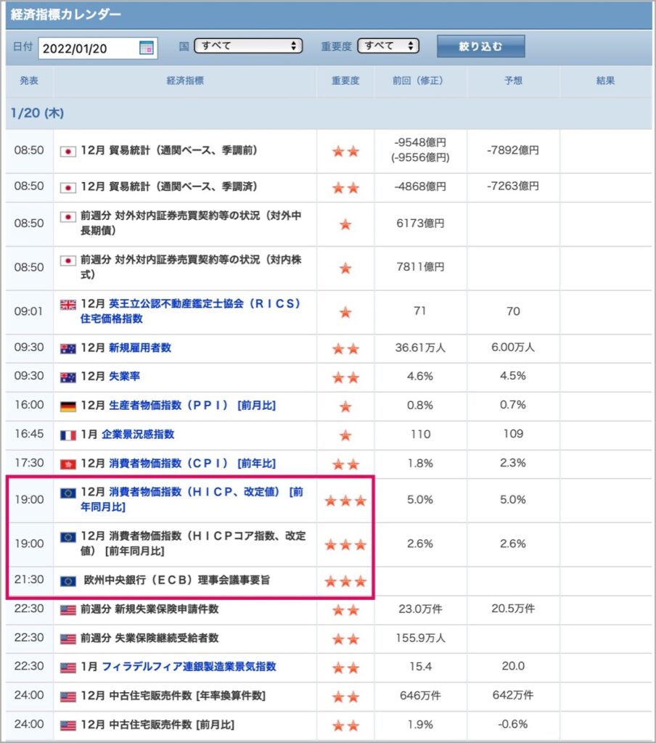This screenshot has height=743, width=656.
Task: Click forecast value 642万件
Action: pos(513,695)
